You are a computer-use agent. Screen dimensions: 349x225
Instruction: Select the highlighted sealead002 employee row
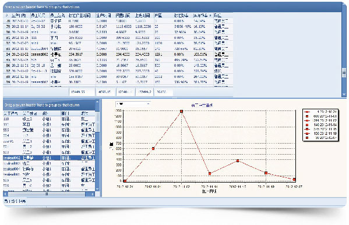coord(49,158)
